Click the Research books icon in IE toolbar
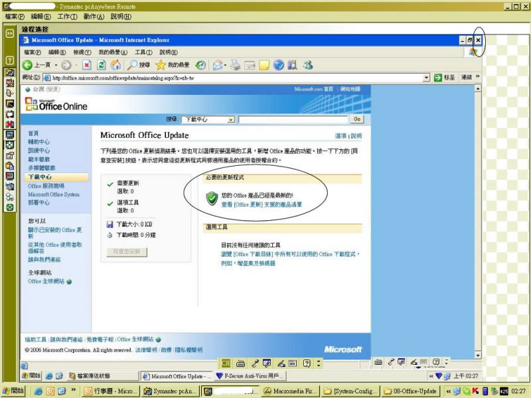 [292, 65]
